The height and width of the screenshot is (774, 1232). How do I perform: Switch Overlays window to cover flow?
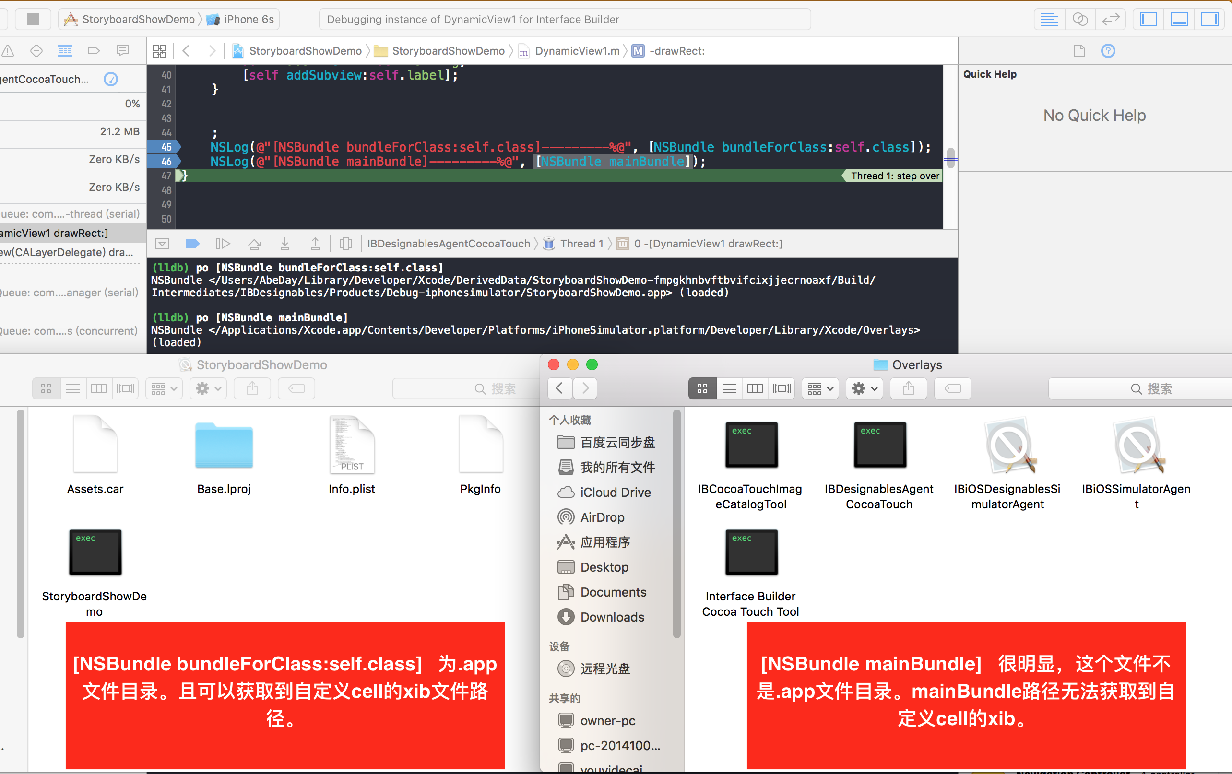(x=781, y=388)
